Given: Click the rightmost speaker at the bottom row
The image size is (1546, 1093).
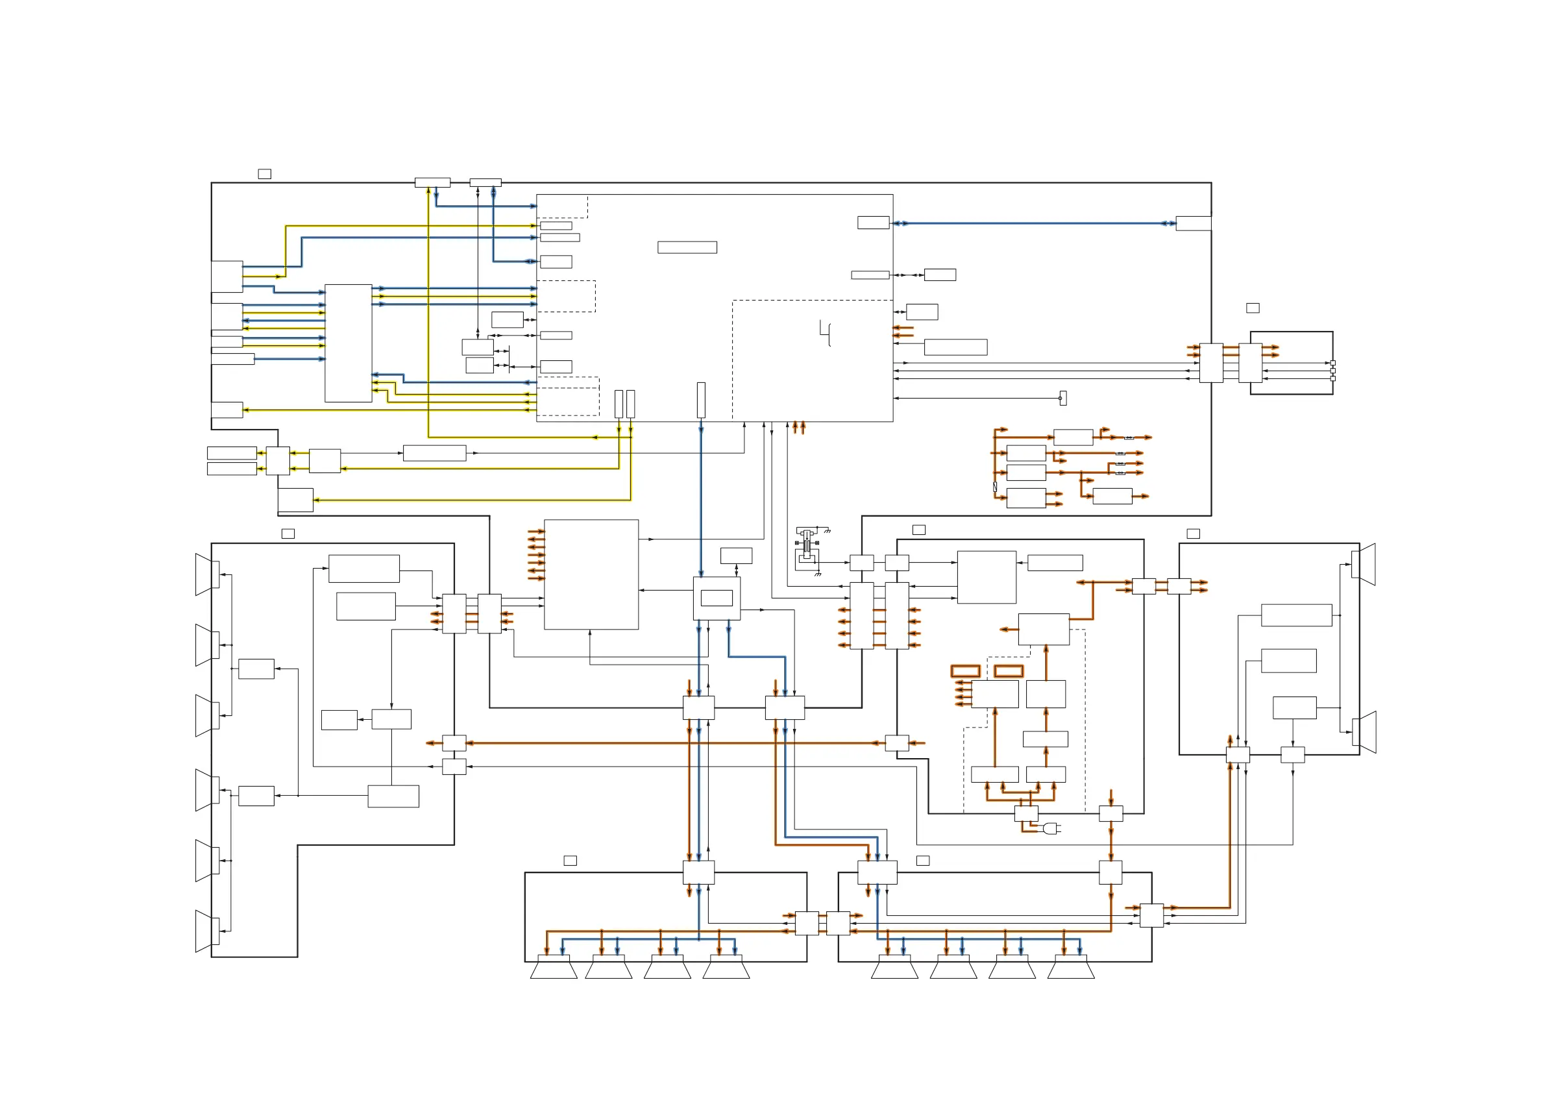Looking at the screenshot, I should coord(1071,968).
